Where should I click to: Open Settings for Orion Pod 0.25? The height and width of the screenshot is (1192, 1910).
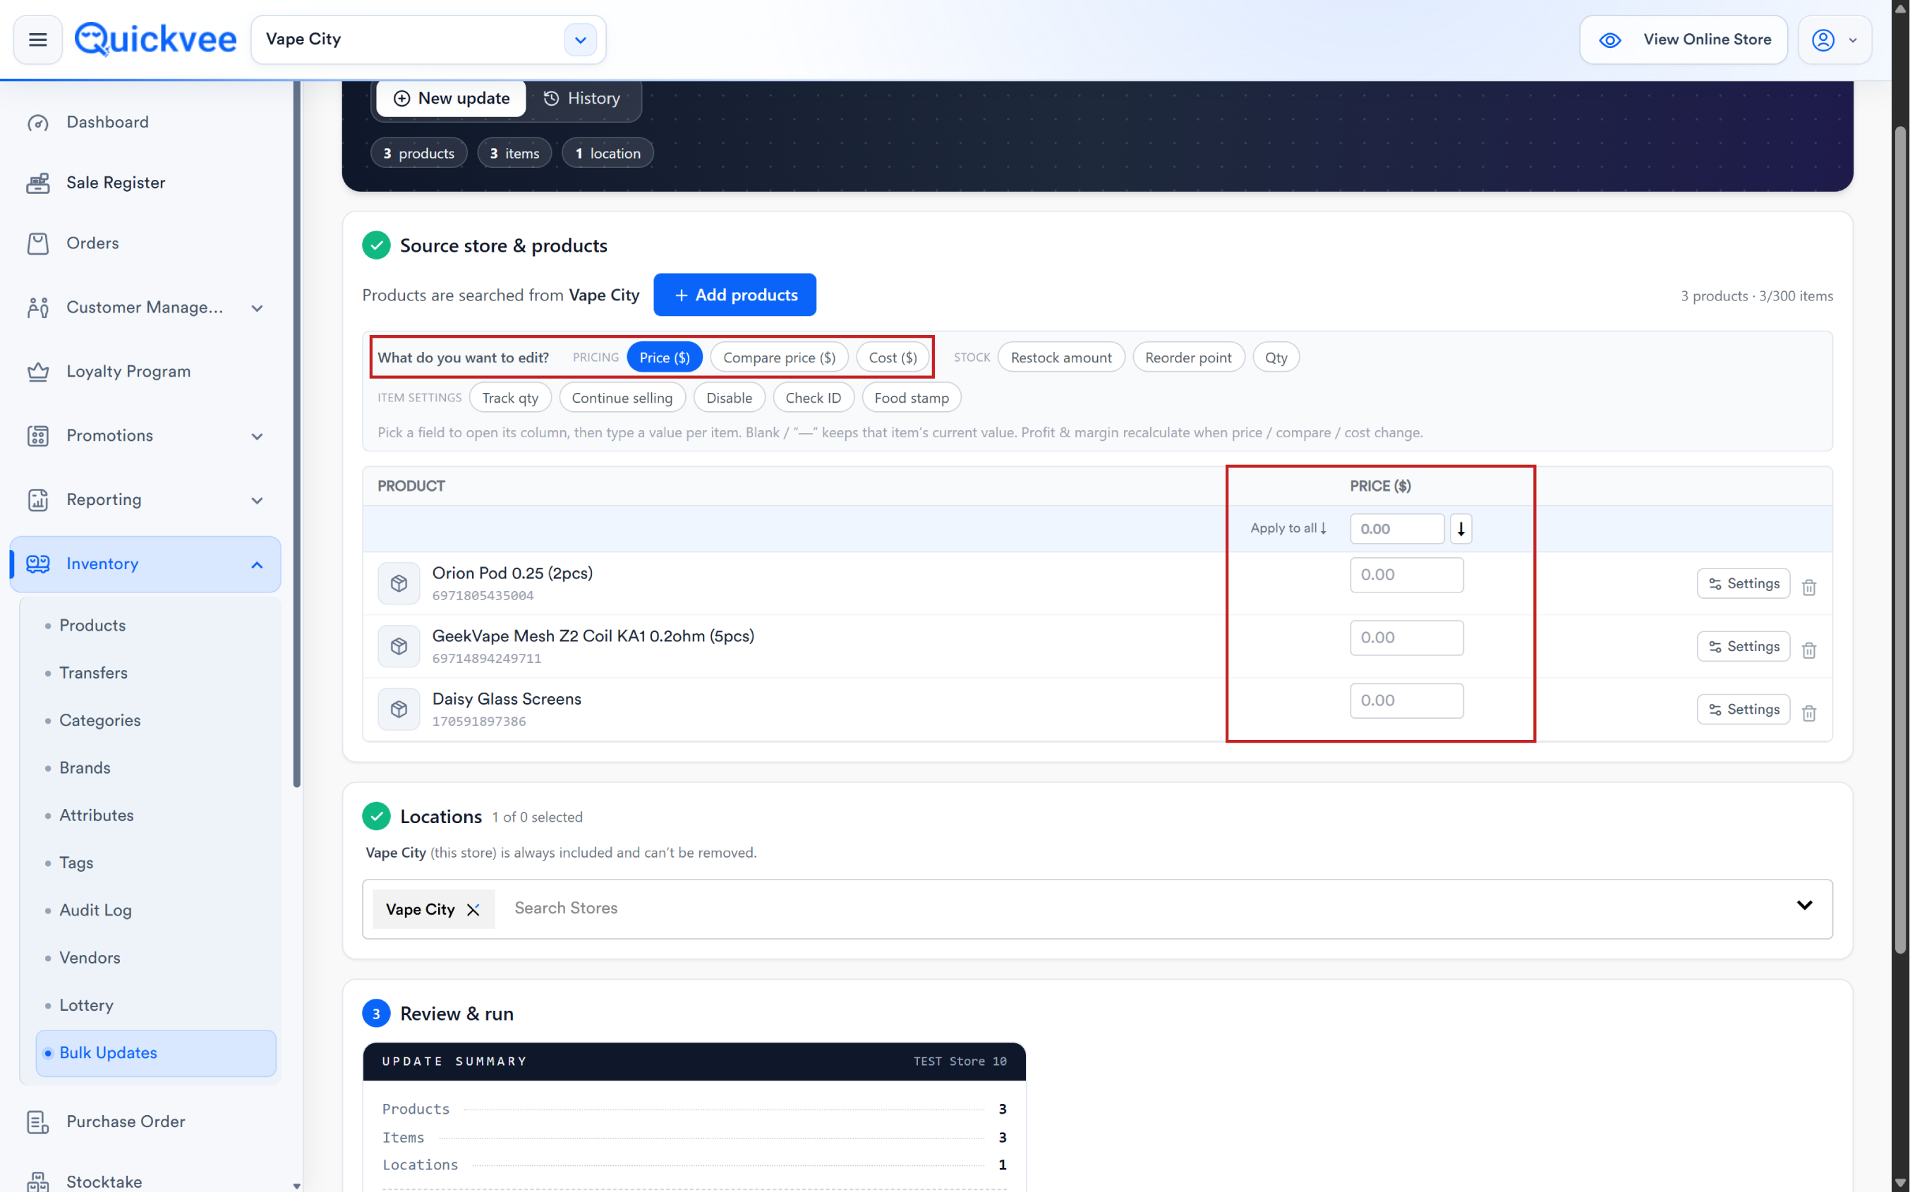point(1743,583)
